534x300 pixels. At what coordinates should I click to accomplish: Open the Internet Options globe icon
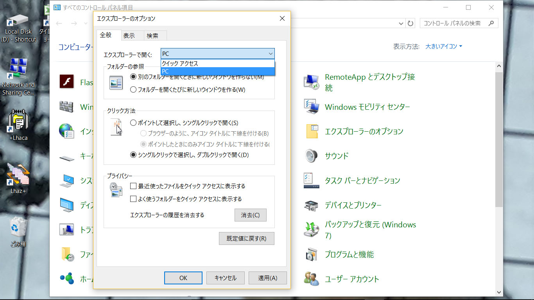(66, 131)
